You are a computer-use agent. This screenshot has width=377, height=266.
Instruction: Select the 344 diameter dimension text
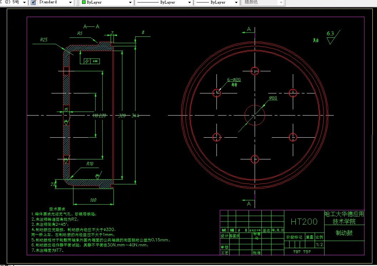pyautogui.click(x=136, y=116)
